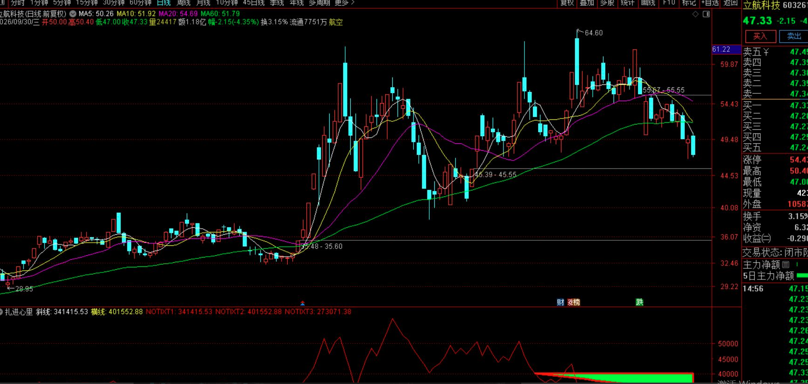
Task: Open the 统计 statistics tool
Action: click(627, 3)
